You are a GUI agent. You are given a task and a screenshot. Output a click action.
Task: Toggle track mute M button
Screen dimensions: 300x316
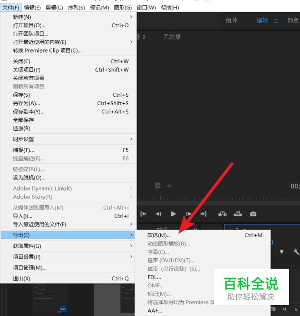(284, 309)
